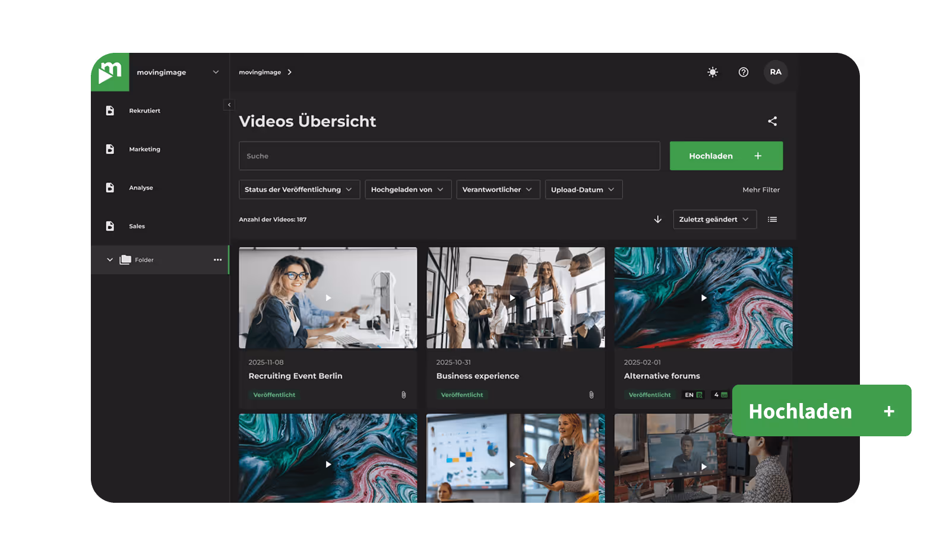Open the Hochgeladen von filter dropdown
Screen dimensions: 949x555
408,189
